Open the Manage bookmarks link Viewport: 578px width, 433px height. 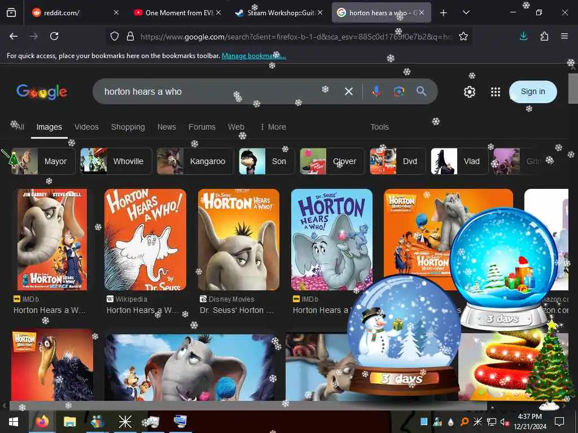253,56
